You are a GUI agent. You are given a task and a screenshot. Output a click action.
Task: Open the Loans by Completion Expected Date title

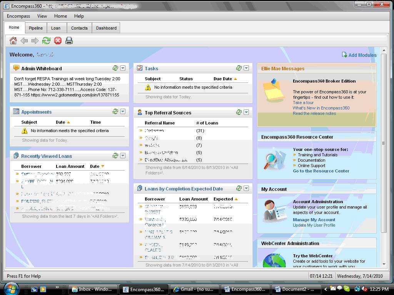pyautogui.click(x=184, y=189)
